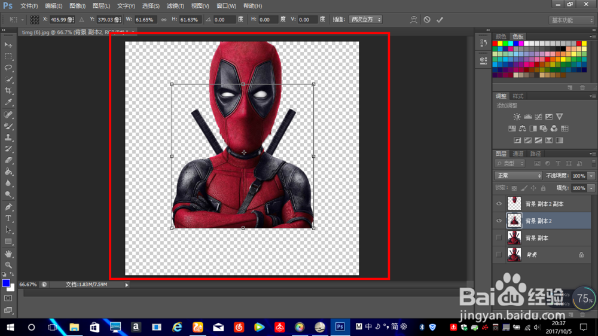Screen dimensions: 598x336
Task: Toggle lock position
Action: [533, 188]
